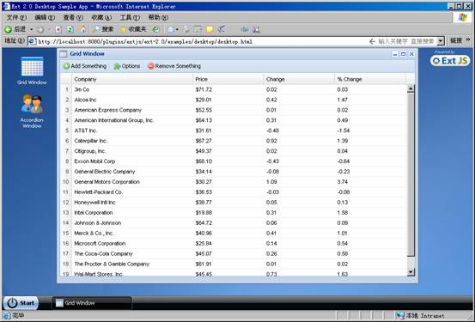Click the grid vertical scrollbar thumb

[411, 175]
